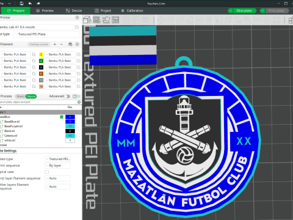This screenshot has height=220, width=293.
Task: Switch process view to Global
Action: [20, 97]
